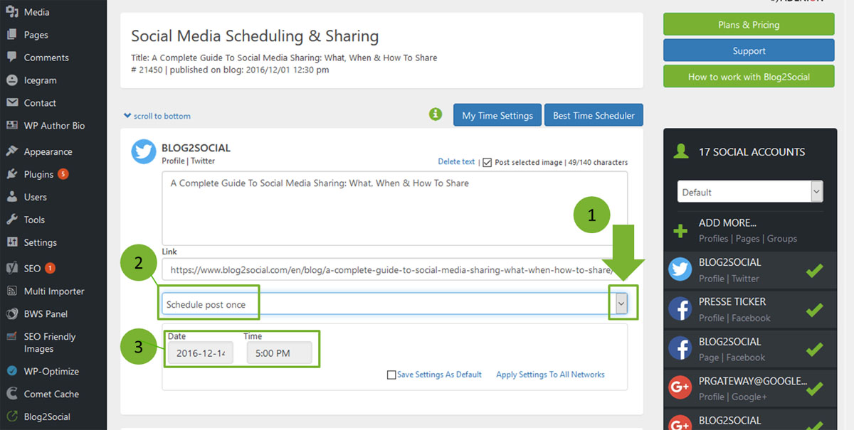Image resolution: width=854 pixels, height=430 pixels.
Task: Click the Google+ icon of PRGATEWAY@GOOGLE account
Action: 680,388
